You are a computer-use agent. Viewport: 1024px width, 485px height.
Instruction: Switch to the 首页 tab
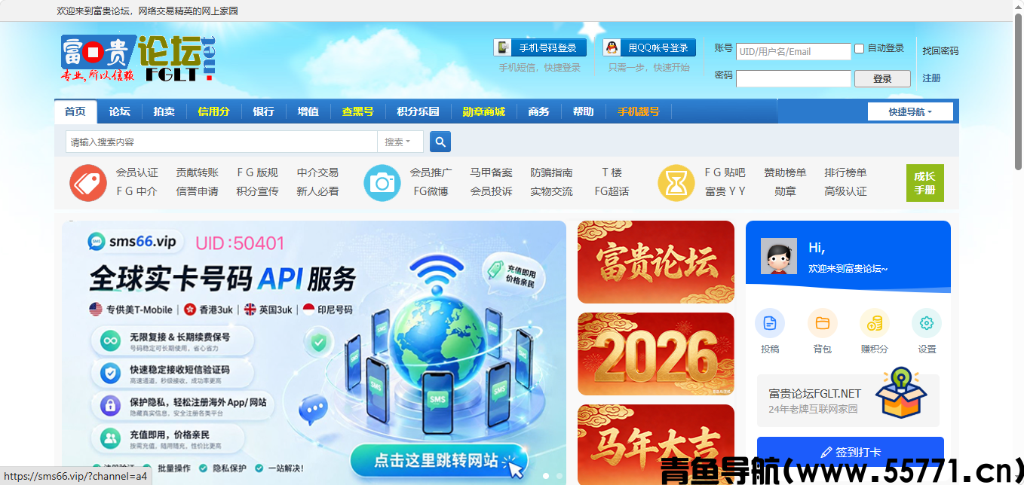pyautogui.click(x=75, y=111)
